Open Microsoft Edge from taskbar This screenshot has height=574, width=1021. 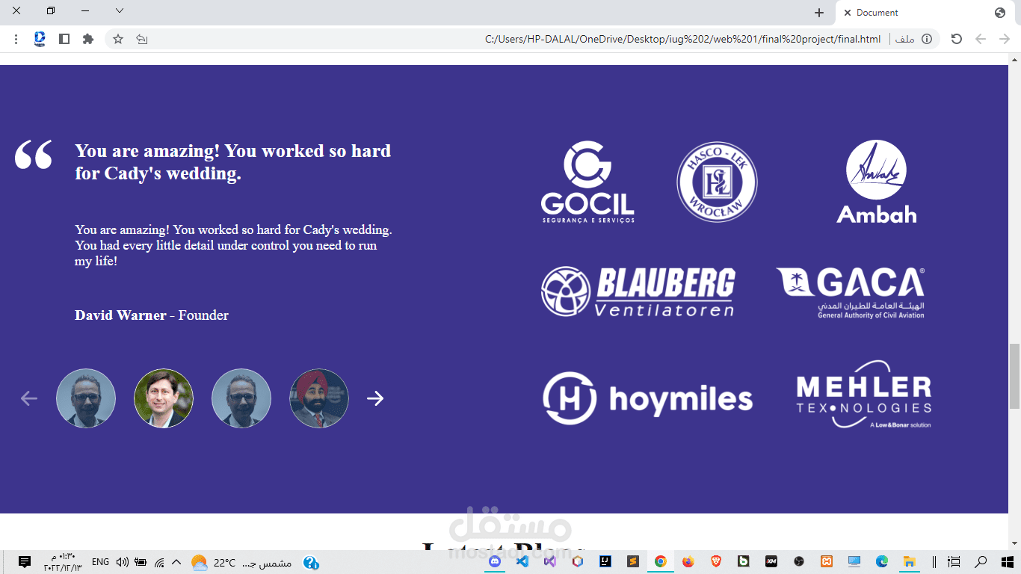coord(882,561)
